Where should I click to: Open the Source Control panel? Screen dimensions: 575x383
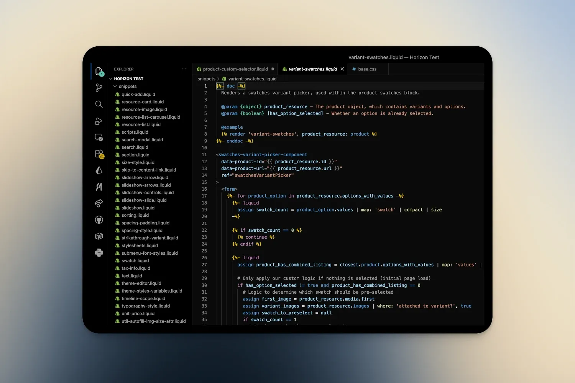[x=99, y=88]
